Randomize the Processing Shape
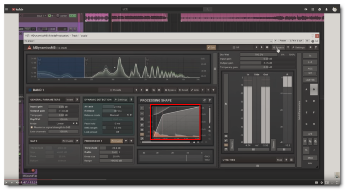This screenshot has width=348, height=193. click(204, 101)
